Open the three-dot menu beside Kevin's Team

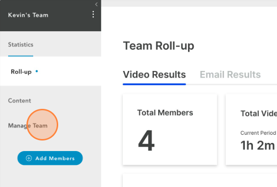point(93,14)
